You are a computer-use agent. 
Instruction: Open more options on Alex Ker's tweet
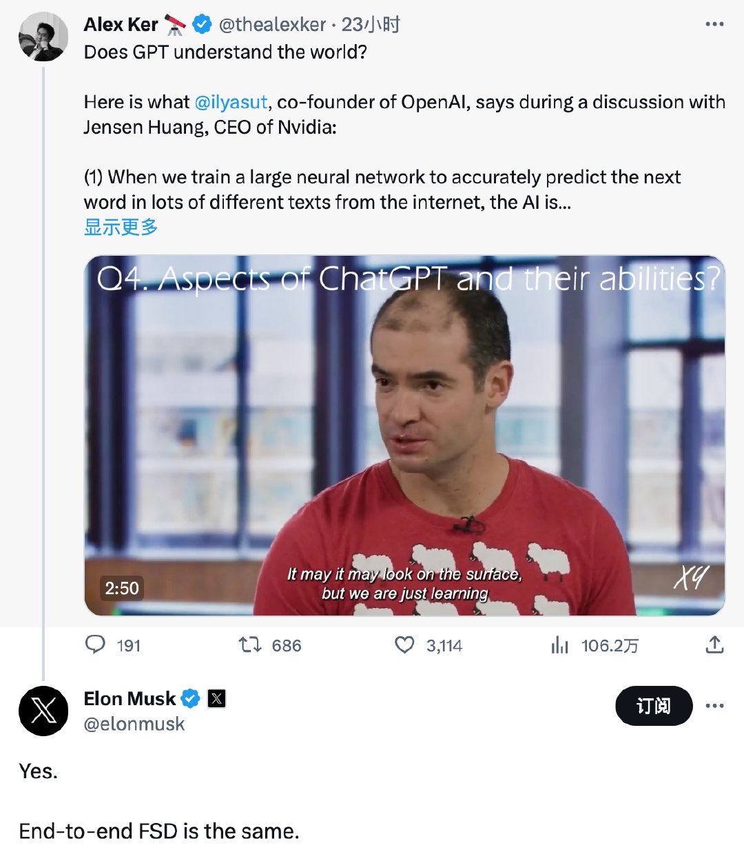pos(714,25)
